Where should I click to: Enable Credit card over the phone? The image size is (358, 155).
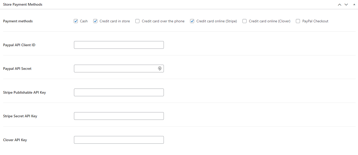coord(138,21)
